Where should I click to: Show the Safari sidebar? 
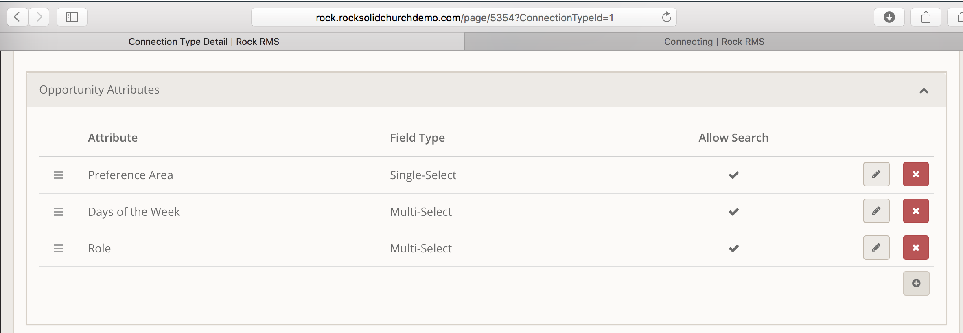pos(72,17)
